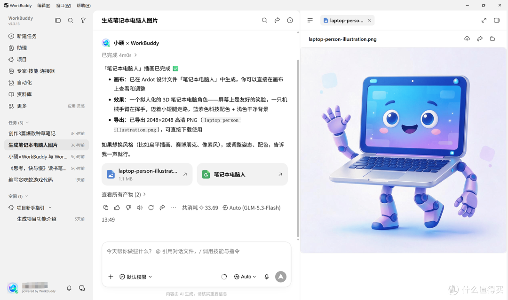Search within the conversation header
Image resolution: width=508 pixels, height=300 pixels.
click(264, 20)
